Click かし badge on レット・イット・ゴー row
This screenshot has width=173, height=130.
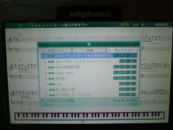point(116,55)
